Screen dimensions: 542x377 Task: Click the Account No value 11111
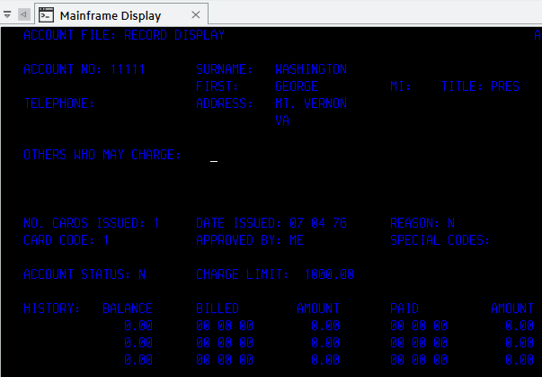(x=128, y=69)
